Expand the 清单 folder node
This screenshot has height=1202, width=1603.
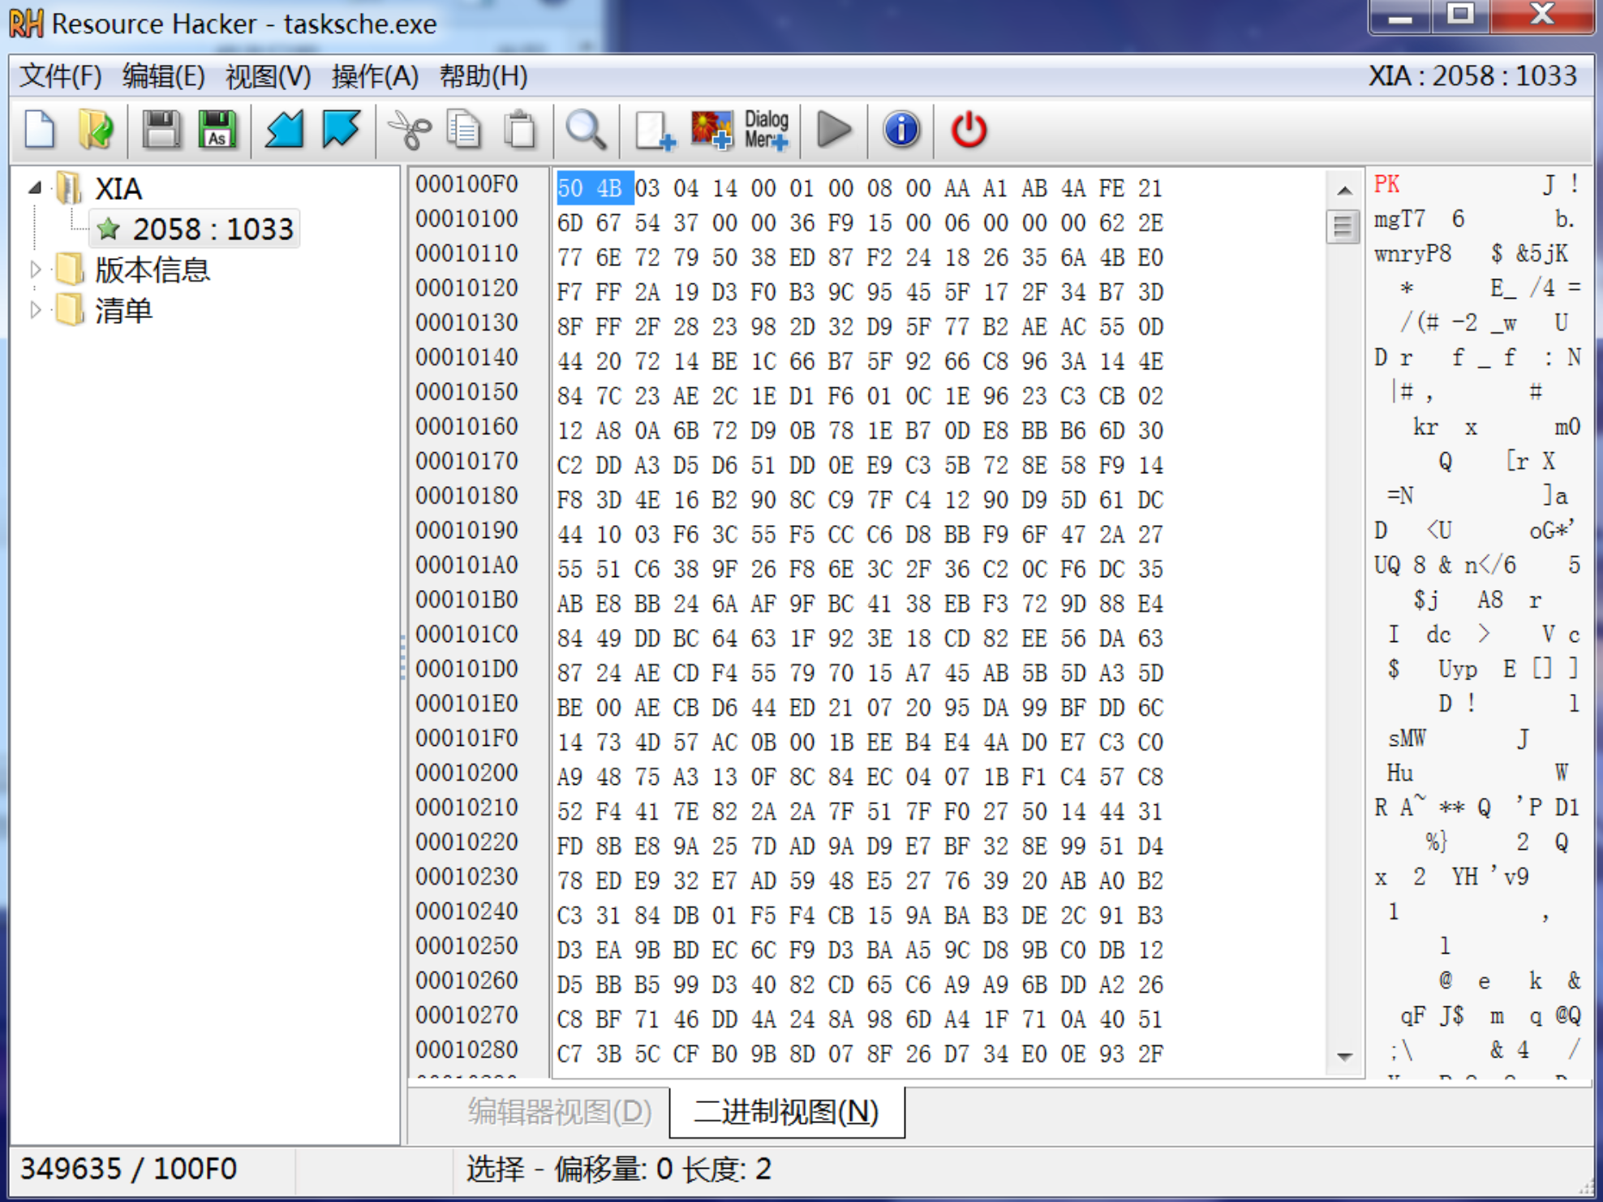(x=35, y=310)
